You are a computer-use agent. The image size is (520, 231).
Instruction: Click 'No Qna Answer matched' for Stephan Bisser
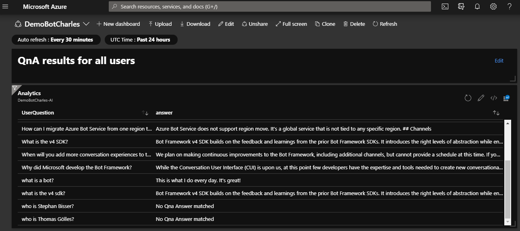pyautogui.click(x=185, y=206)
